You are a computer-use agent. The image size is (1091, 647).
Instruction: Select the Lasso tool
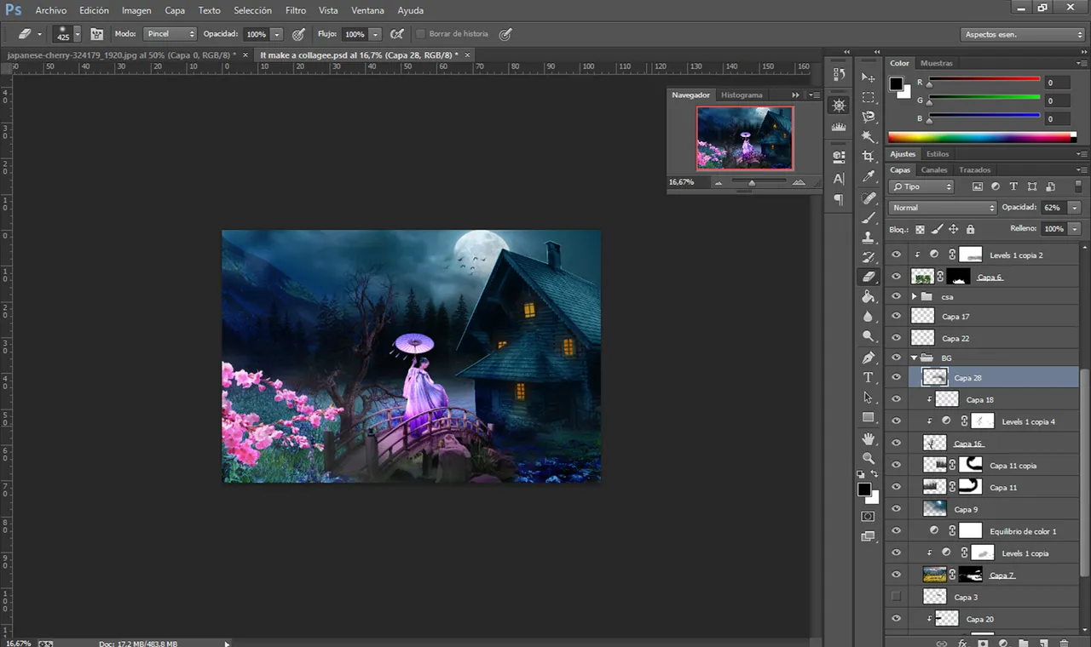click(x=869, y=117)
